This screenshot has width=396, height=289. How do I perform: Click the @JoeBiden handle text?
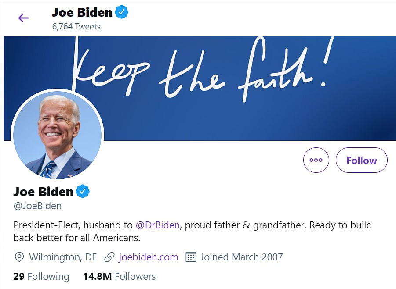point(37,206)
